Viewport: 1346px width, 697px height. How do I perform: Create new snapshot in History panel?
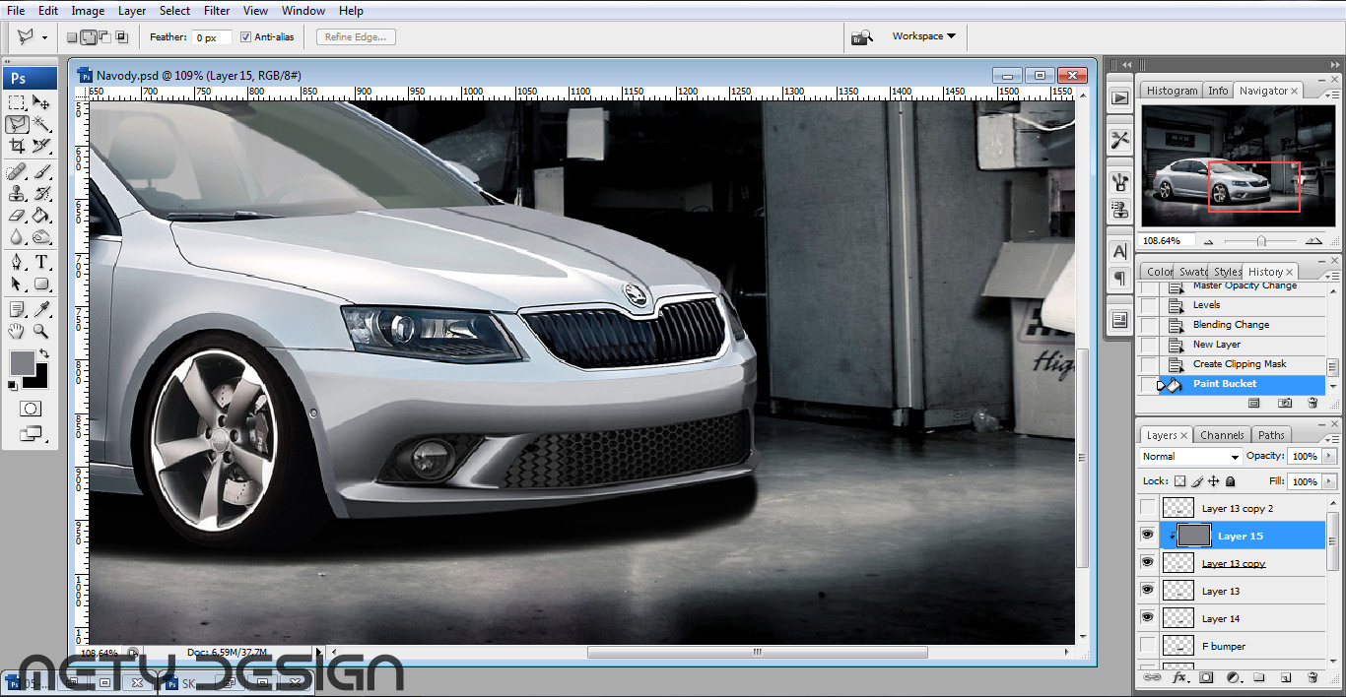pos(1285,403)
